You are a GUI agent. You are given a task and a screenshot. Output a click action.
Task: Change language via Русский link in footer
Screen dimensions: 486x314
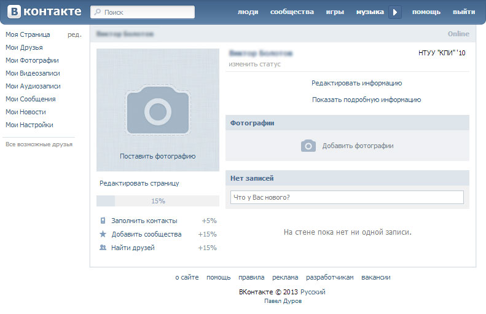(x=313, y=292)
